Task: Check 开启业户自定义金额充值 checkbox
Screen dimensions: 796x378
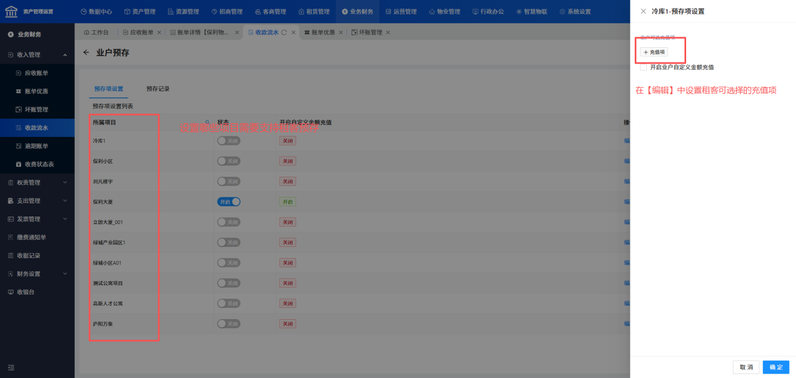Action: point(644,67)
